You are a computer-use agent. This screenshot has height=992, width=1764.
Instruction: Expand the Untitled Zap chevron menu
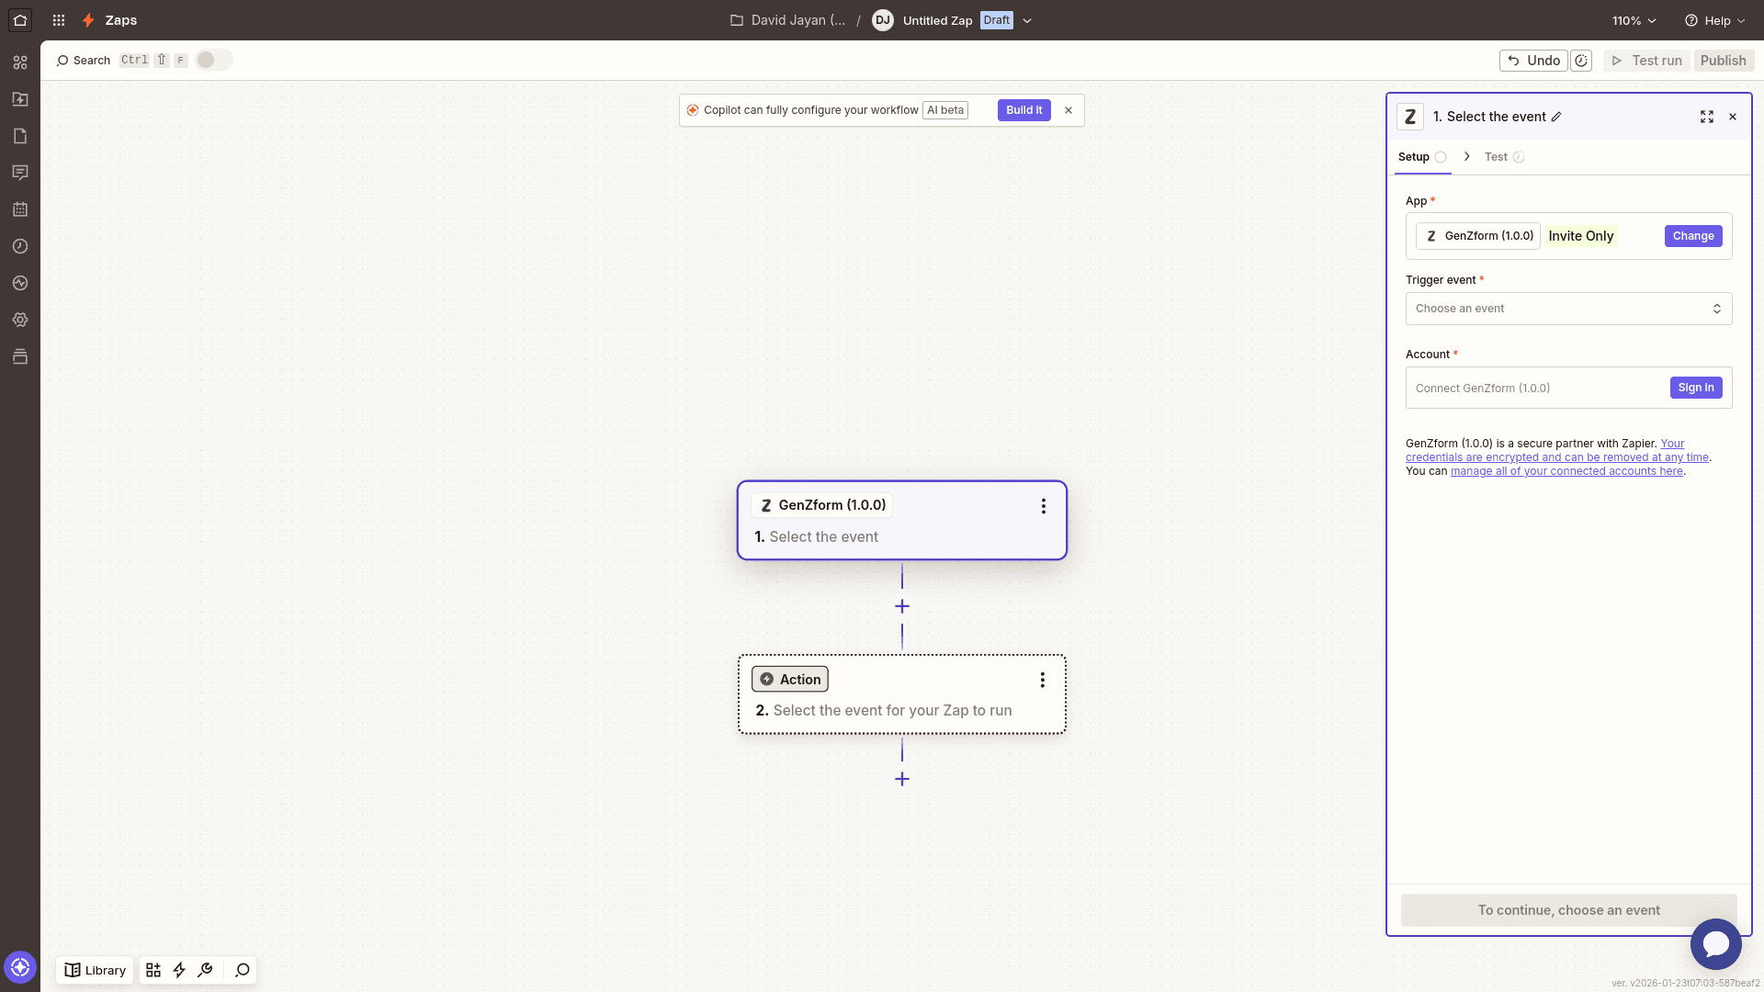1027,20
